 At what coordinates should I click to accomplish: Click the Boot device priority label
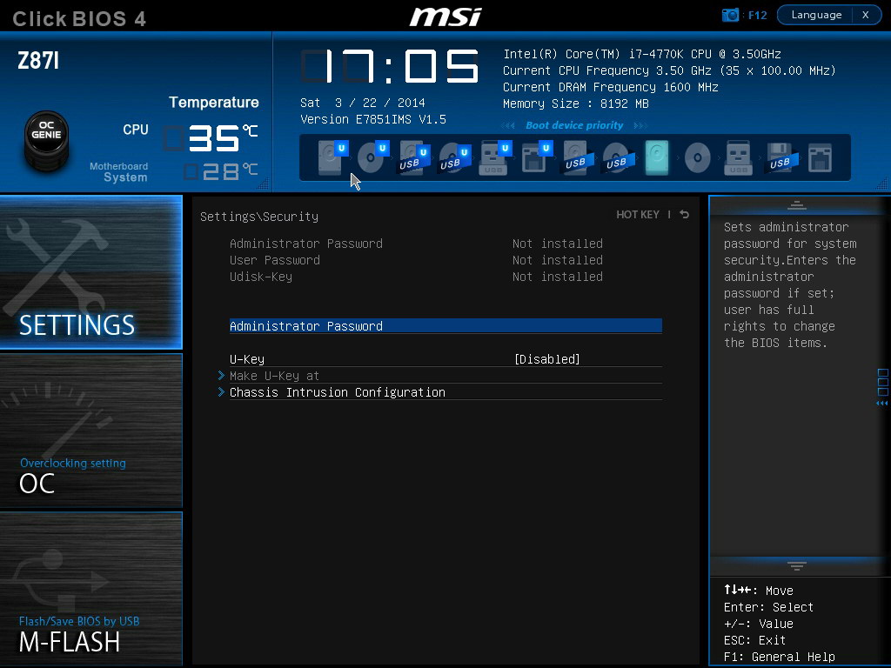point(574,125)
